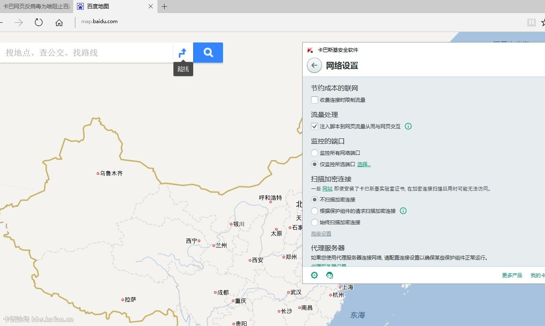Click 呼和浩特 city label on map
545x326 pixels.
coord(271,198)
